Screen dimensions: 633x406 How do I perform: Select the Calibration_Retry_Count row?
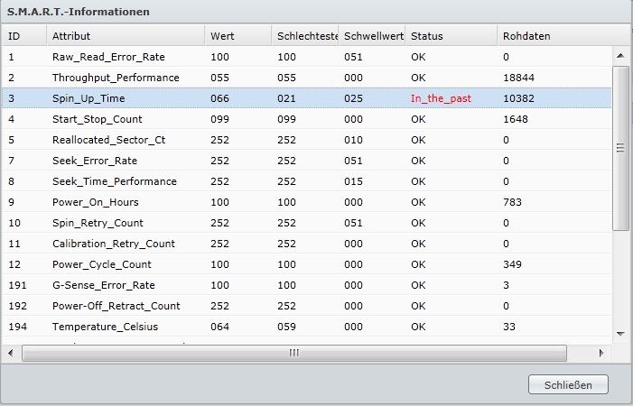pyautogui.click(x=306, y=244)
